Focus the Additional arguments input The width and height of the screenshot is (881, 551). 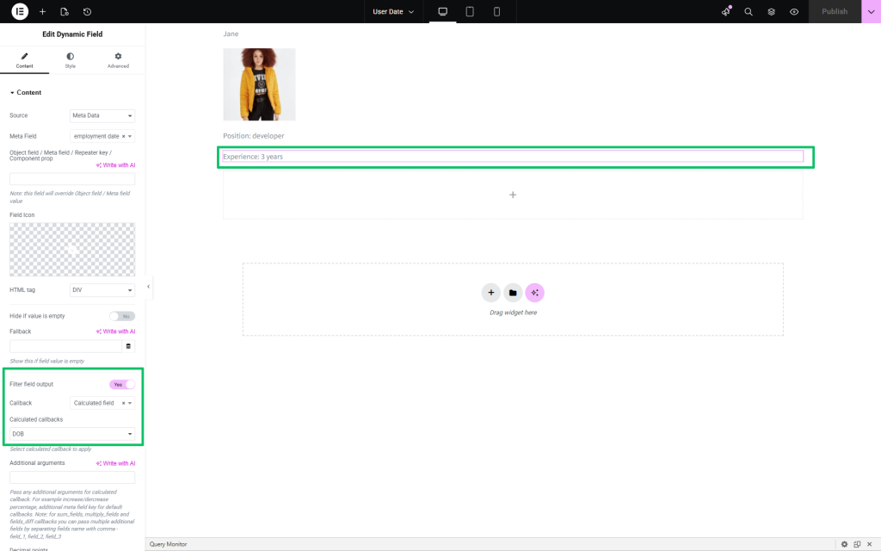pos(72,477)
